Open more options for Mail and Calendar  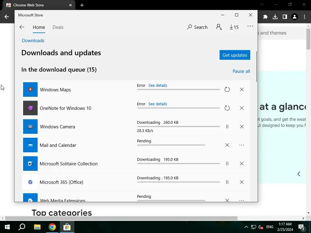tap(241, 145)
